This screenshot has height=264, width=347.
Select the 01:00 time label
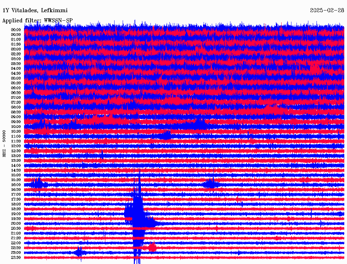pos(16,39)
